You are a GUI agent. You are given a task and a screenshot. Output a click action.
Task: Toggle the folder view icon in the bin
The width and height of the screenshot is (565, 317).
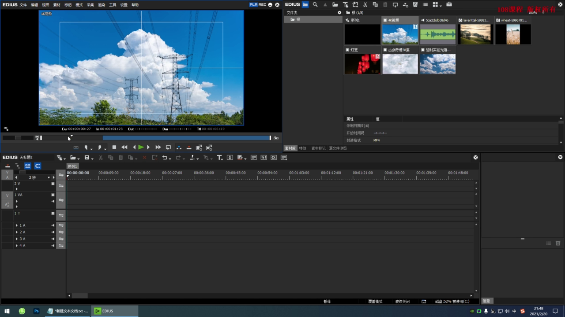coord(305,4)
